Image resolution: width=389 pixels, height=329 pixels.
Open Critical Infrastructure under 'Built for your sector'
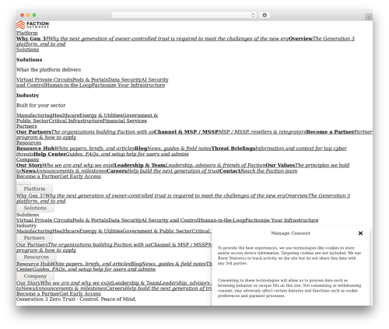click(x=75, y=121)
